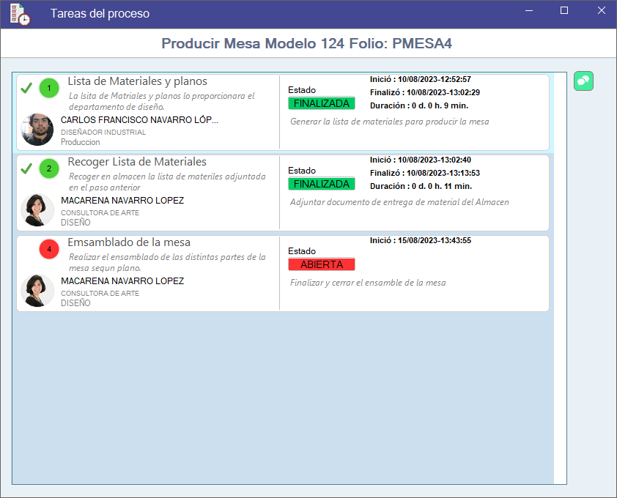The height and width of the screenshot is (498, 617).
Task: Click note Finalizar y cerrar el ensamble
Action: (x=368, y=283)
